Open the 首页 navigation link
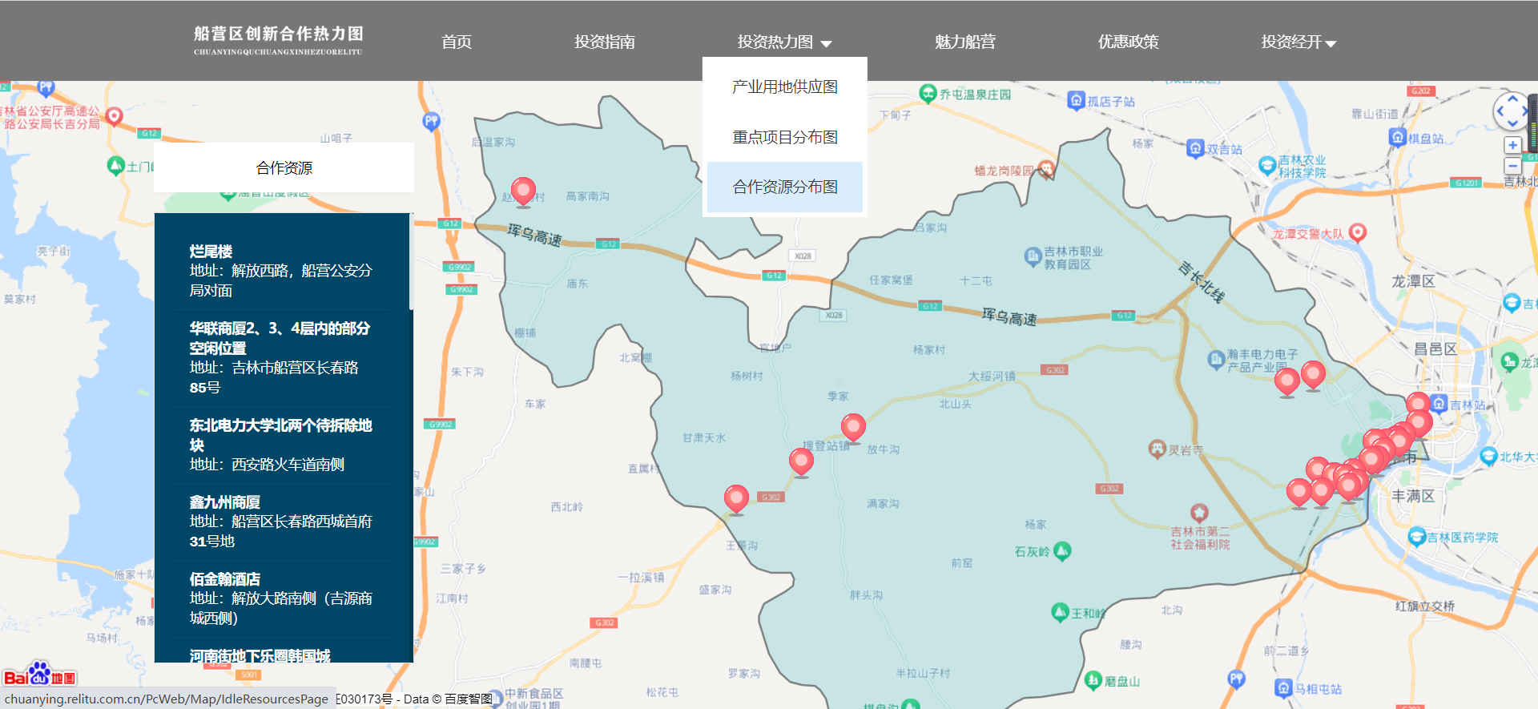The height and width of the screenshot is (709, 1538). 457,42
